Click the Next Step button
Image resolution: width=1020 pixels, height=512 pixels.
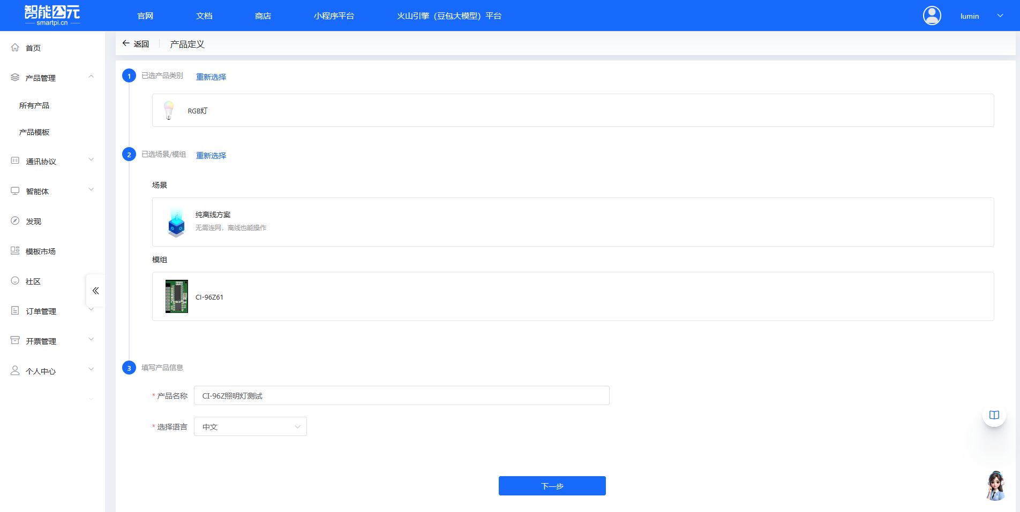(552, 486)
